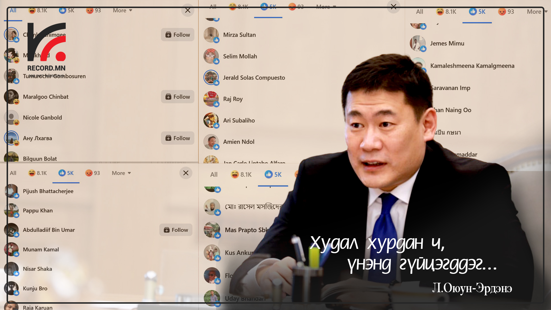This screenshot has height=310, width=551.
Task: Select the All tab in Pijush Bhattacherjee's panel
Action: (x=13, y=173)
